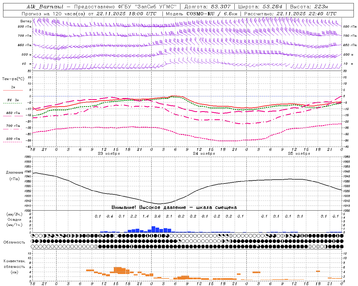Click the (км) unit label of convective panel

(x=14, y=272)
